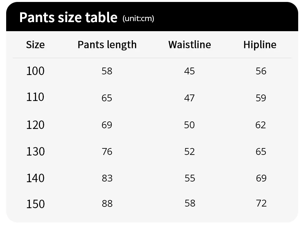Click pants length value 76 for size 130
Screen dimensions: 305x226
tap(107, 152)
